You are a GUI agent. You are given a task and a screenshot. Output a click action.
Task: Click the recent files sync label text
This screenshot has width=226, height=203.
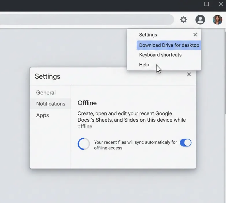(x=135, y=145)
